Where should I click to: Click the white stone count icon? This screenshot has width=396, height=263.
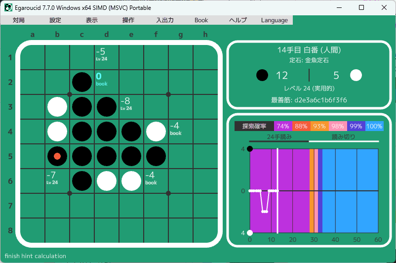click(356, 75)
